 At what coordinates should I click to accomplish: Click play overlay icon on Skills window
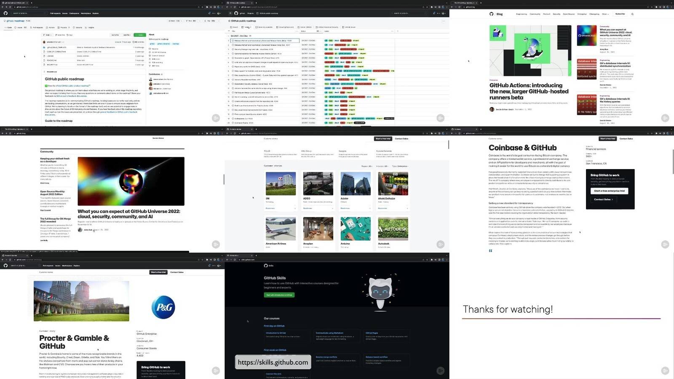[x=440, y=371]
